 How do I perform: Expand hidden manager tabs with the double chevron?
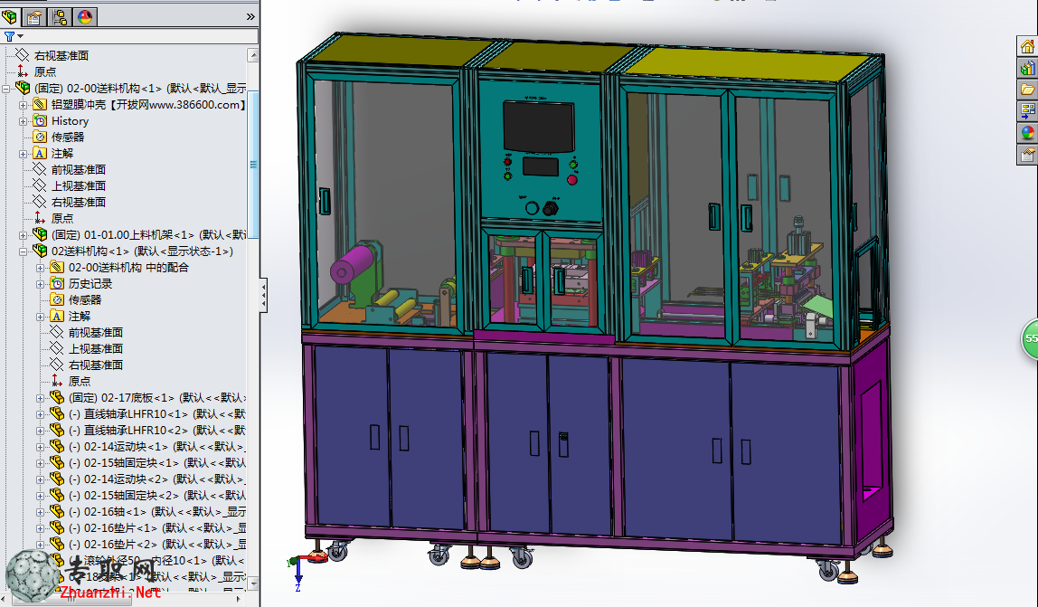250,16
